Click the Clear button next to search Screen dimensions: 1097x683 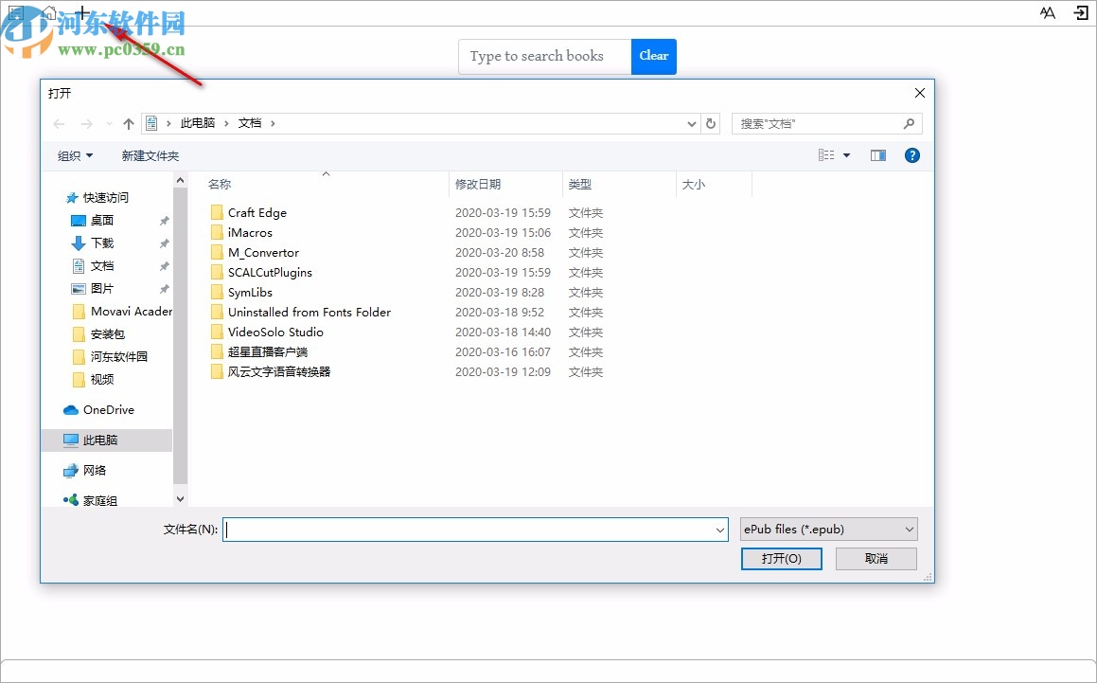pyautogui.click(x=654, y=56)
